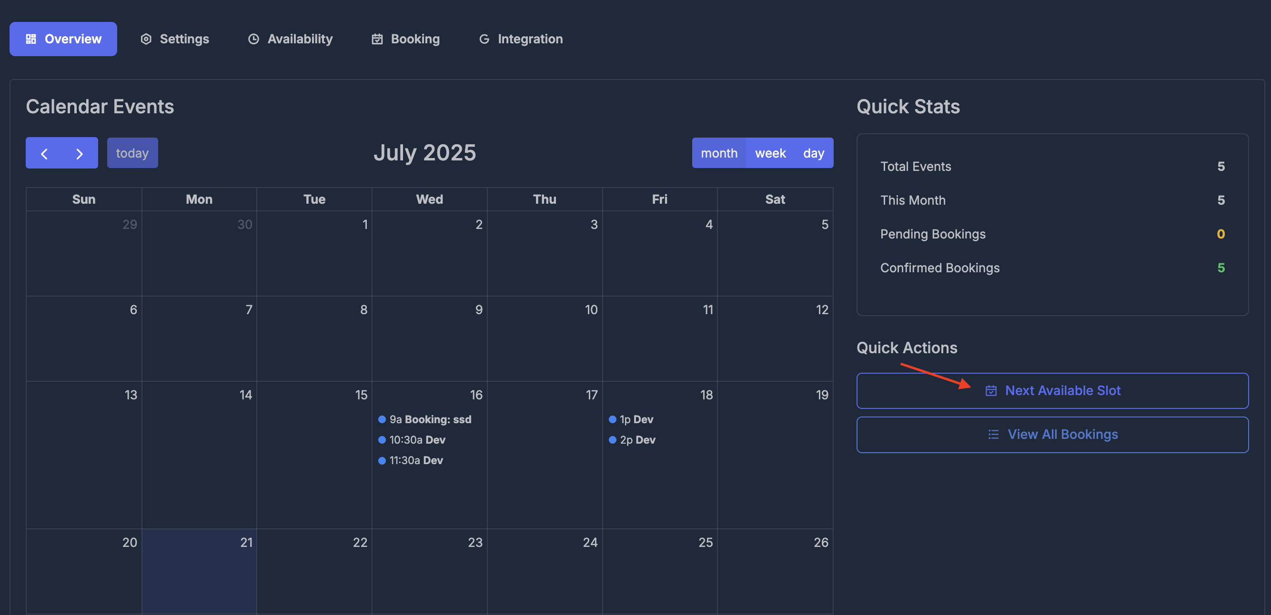Click the Sun column header
Image resolution: width=1271 pixels, height=615 pixels.
coord(84,199)
